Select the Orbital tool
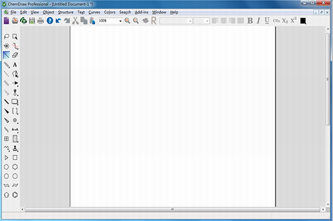333x221 pixels. pyautogui.click(x=15, y=93)
